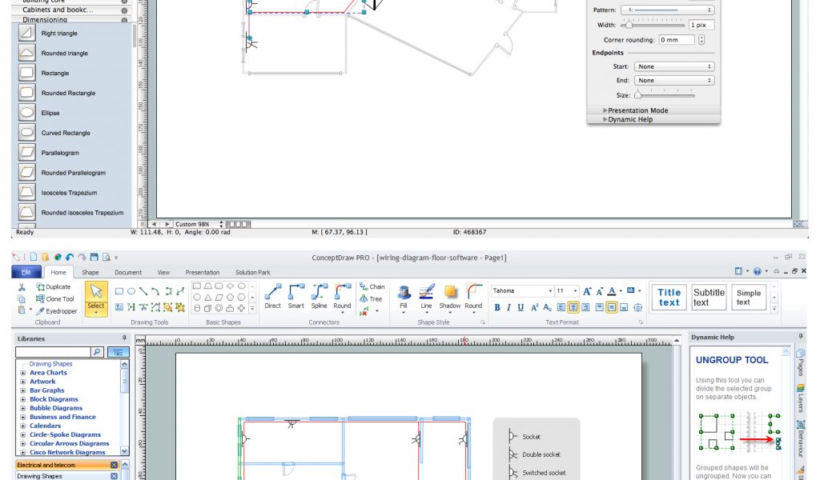This screenshot has width=820, height=480.
Task: Select Rounded Rectangle from shape list
Action: [x=68, y=93]
